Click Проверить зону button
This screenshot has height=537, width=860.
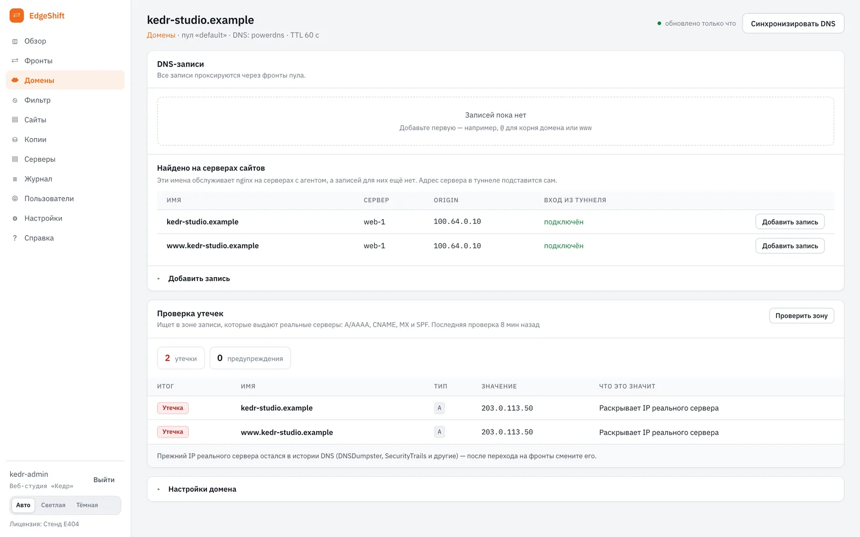coord(801,316)
